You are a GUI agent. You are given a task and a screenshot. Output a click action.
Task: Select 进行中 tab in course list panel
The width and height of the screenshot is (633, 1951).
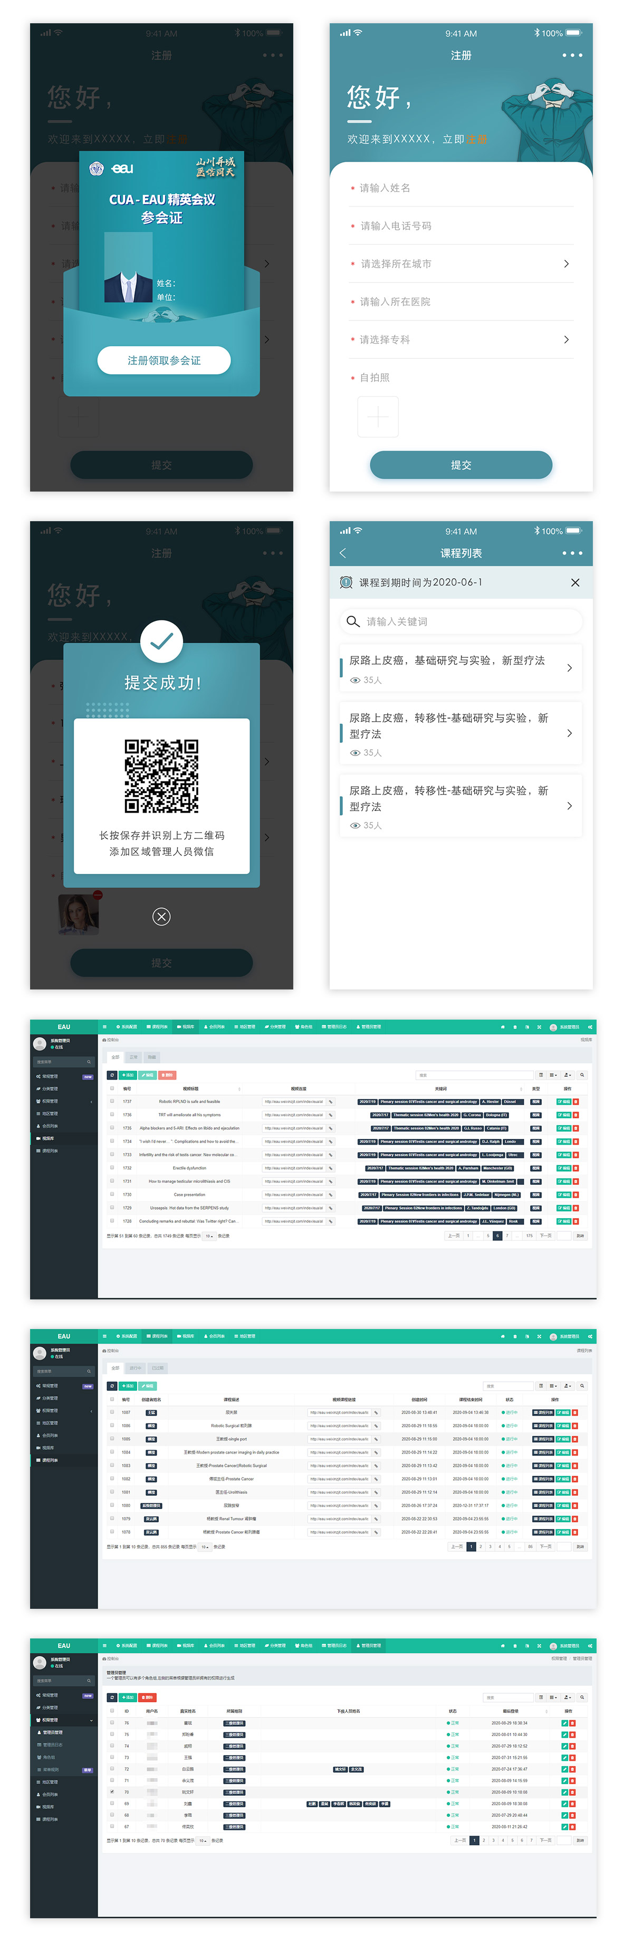[136, 1368]
